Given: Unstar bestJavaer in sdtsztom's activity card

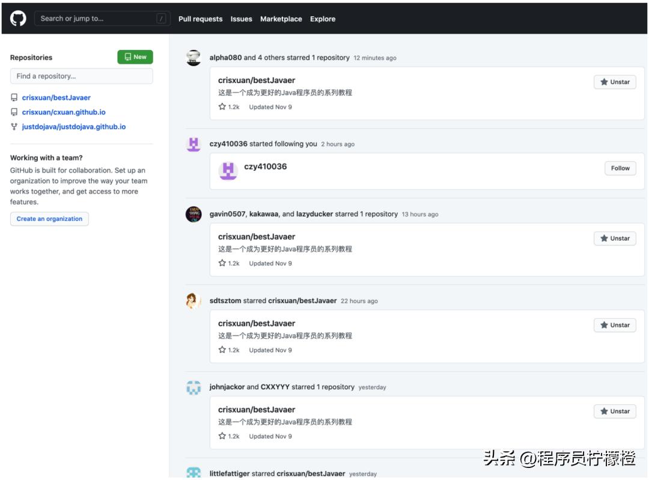Looking at the screenshot, I should pos(615,325).
